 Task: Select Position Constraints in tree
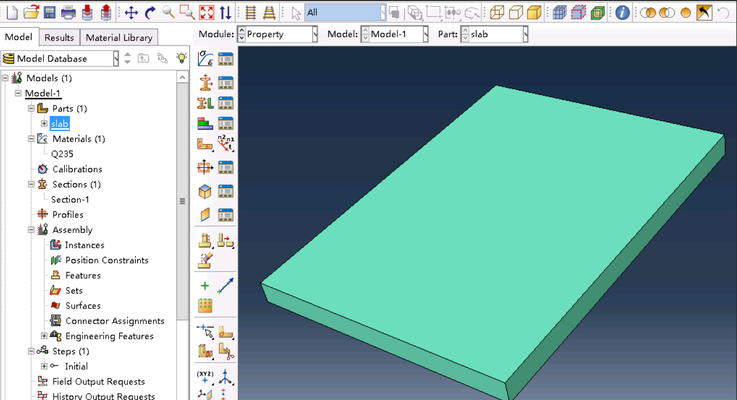coord(107,260)
